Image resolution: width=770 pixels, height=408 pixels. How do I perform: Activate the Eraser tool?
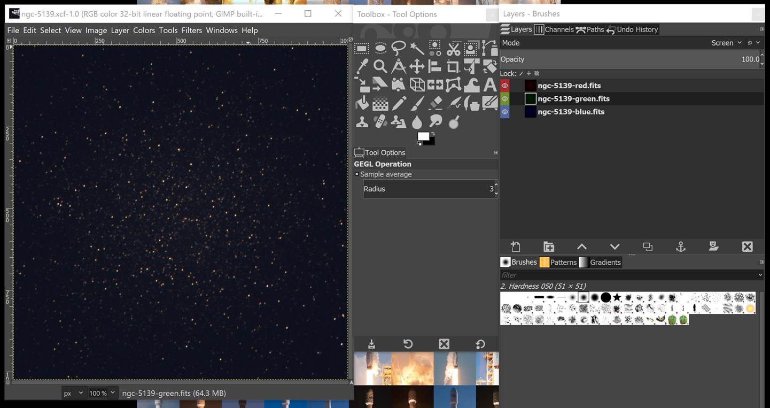[x=435, y=103]
